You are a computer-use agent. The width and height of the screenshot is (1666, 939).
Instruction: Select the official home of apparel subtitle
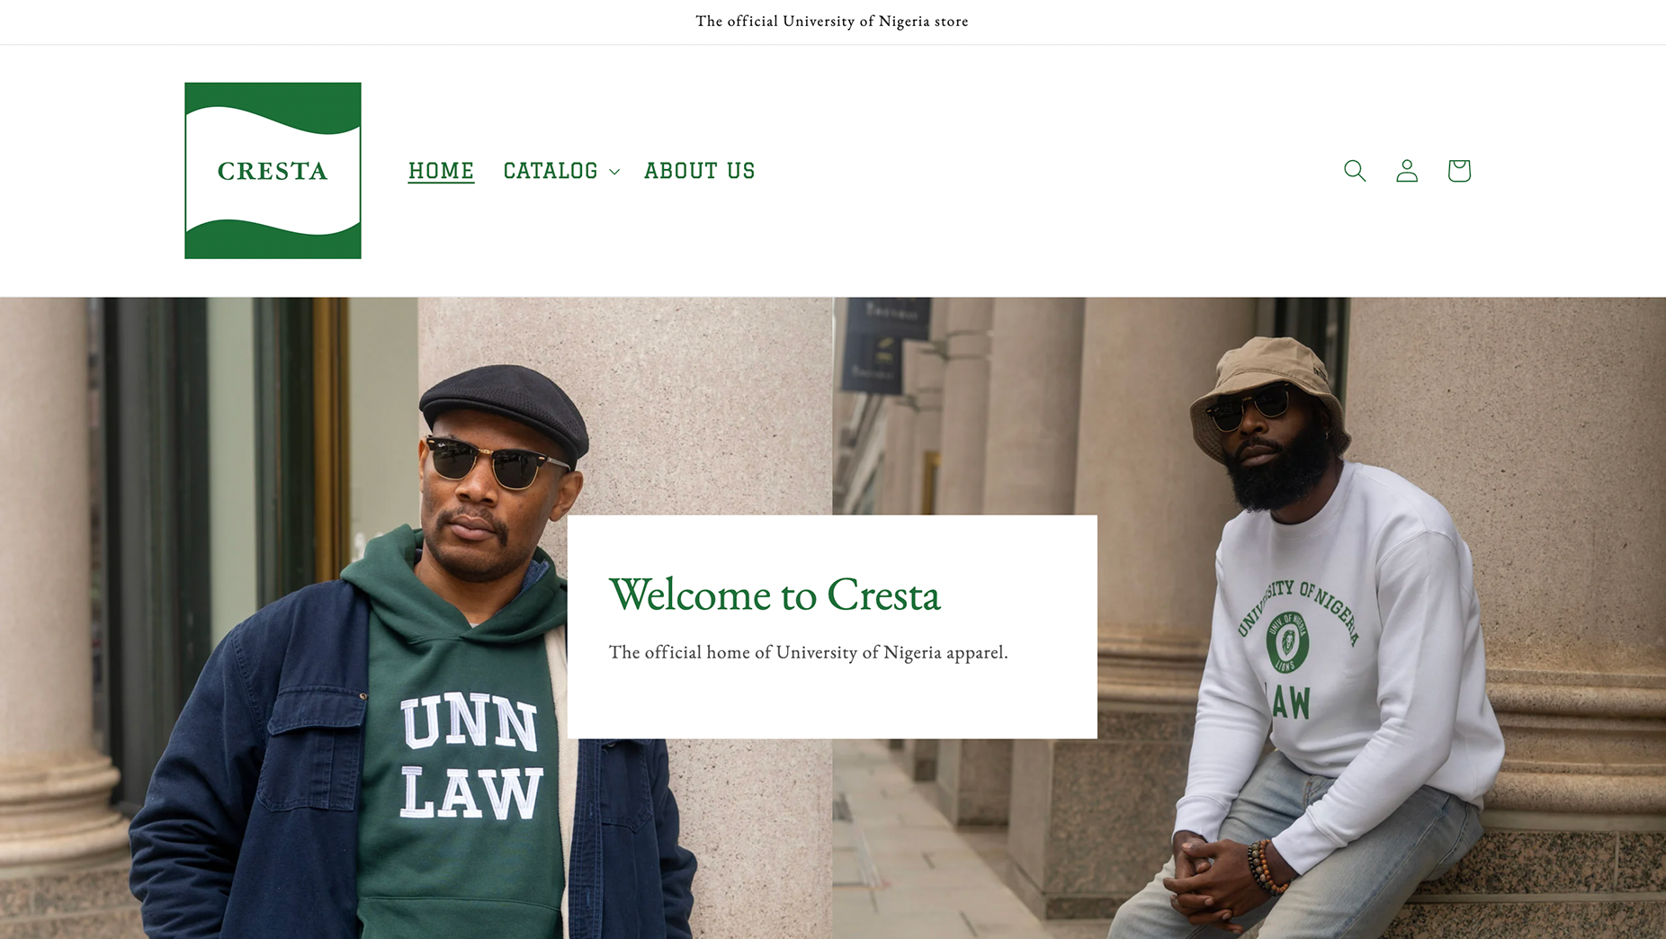pos(808,652)
